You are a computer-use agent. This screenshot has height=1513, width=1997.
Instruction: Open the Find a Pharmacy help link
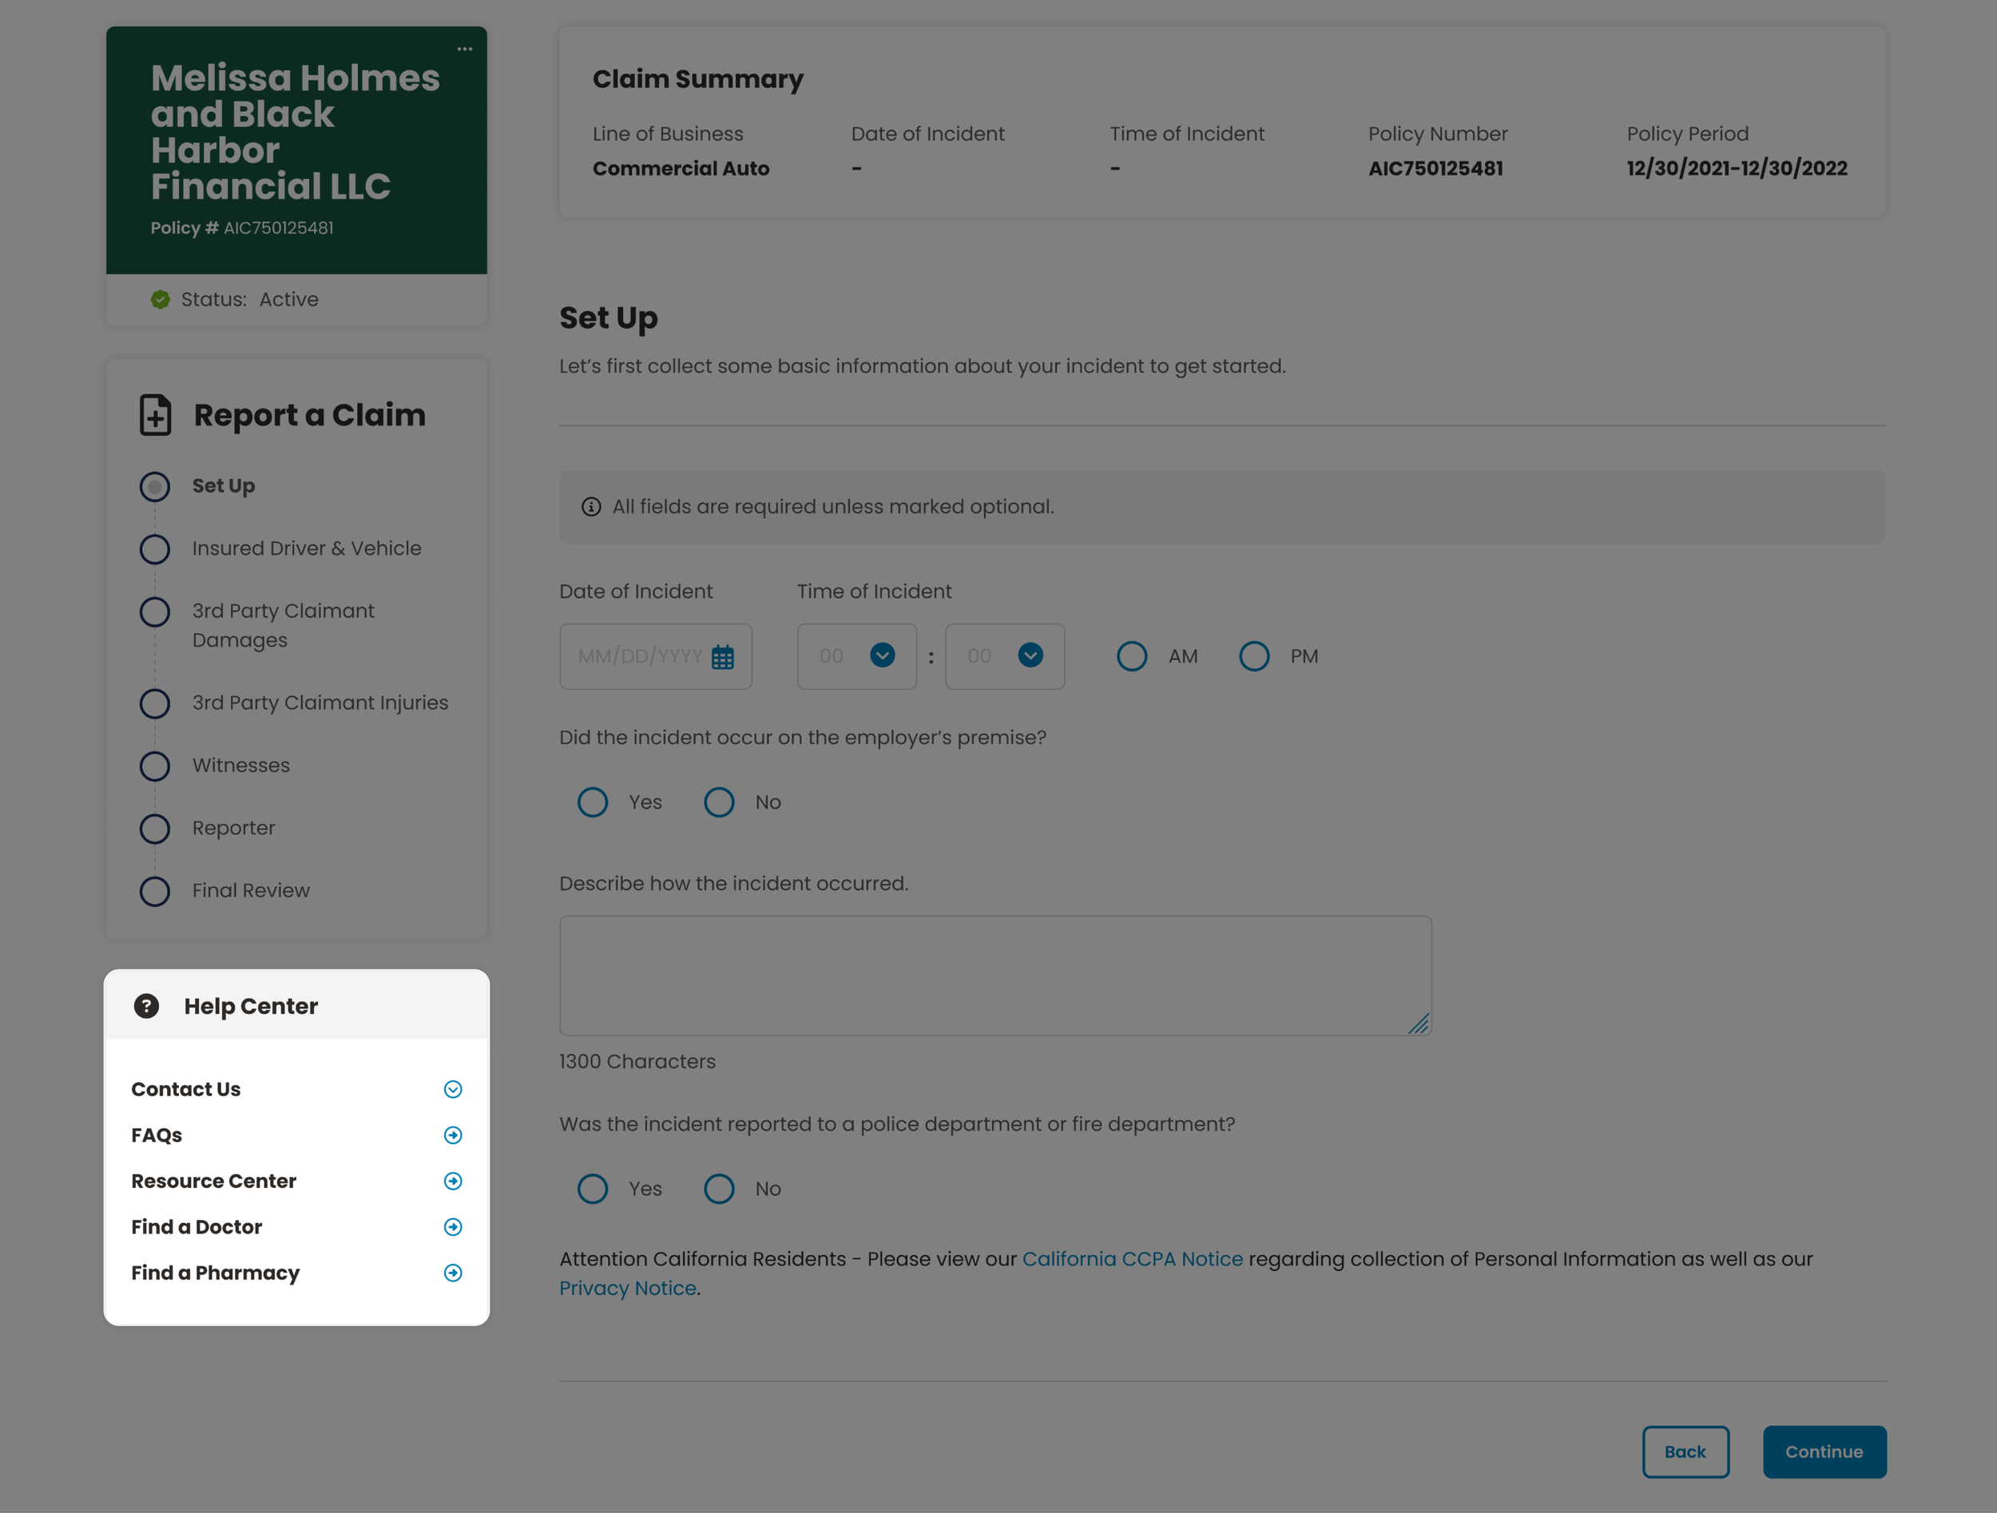click(215, 1273)
